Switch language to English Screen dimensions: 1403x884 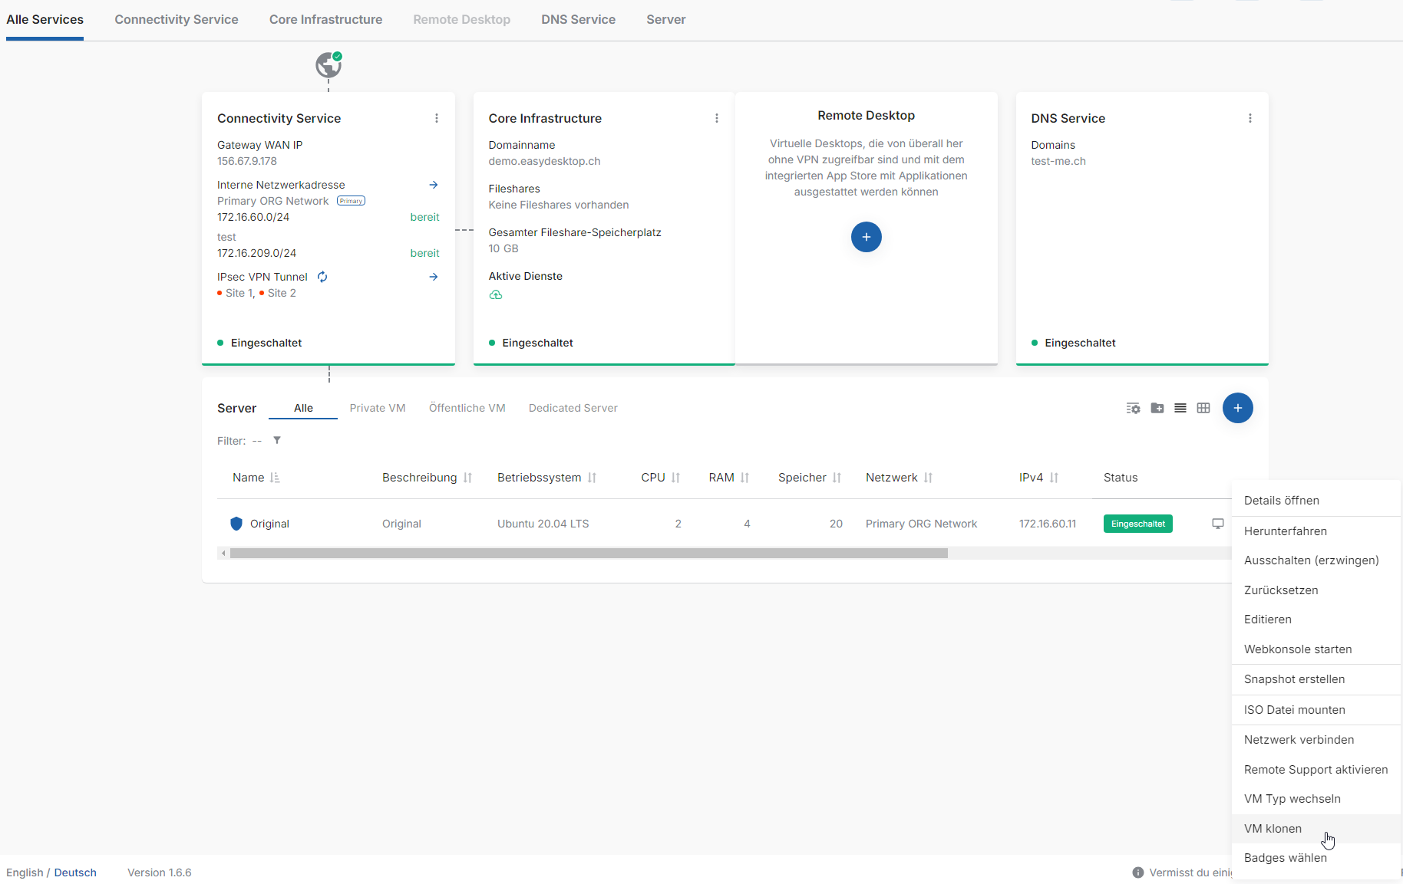click(x=25, y=872)
